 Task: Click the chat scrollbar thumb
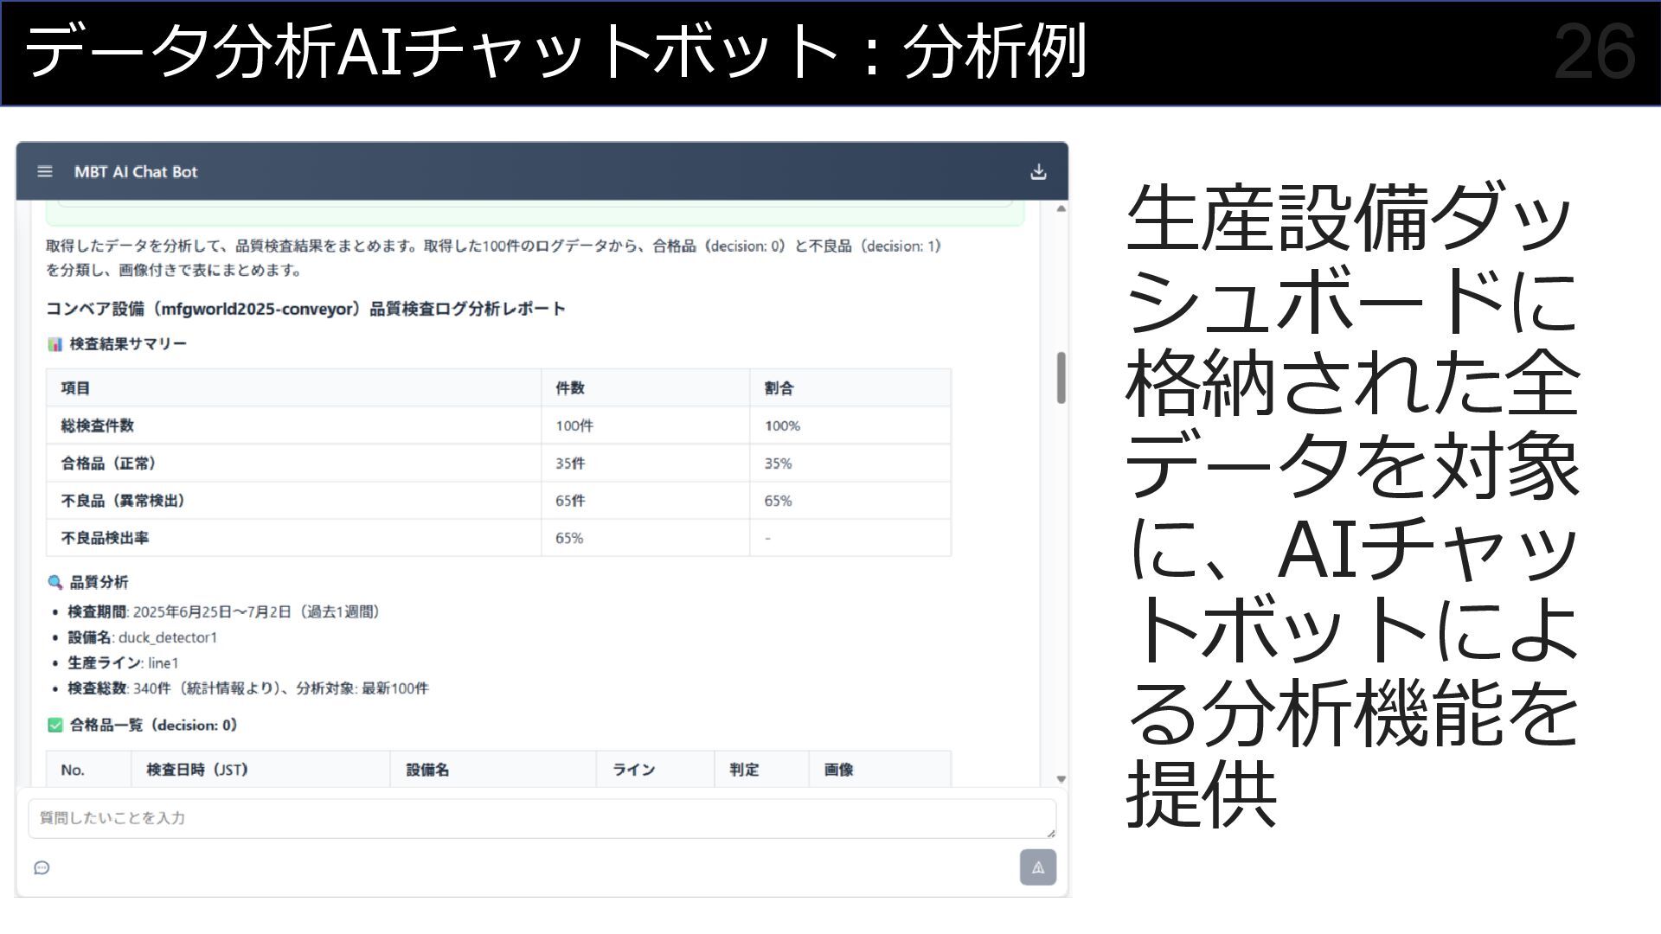pyautogui.click(x=1061, y=378)
